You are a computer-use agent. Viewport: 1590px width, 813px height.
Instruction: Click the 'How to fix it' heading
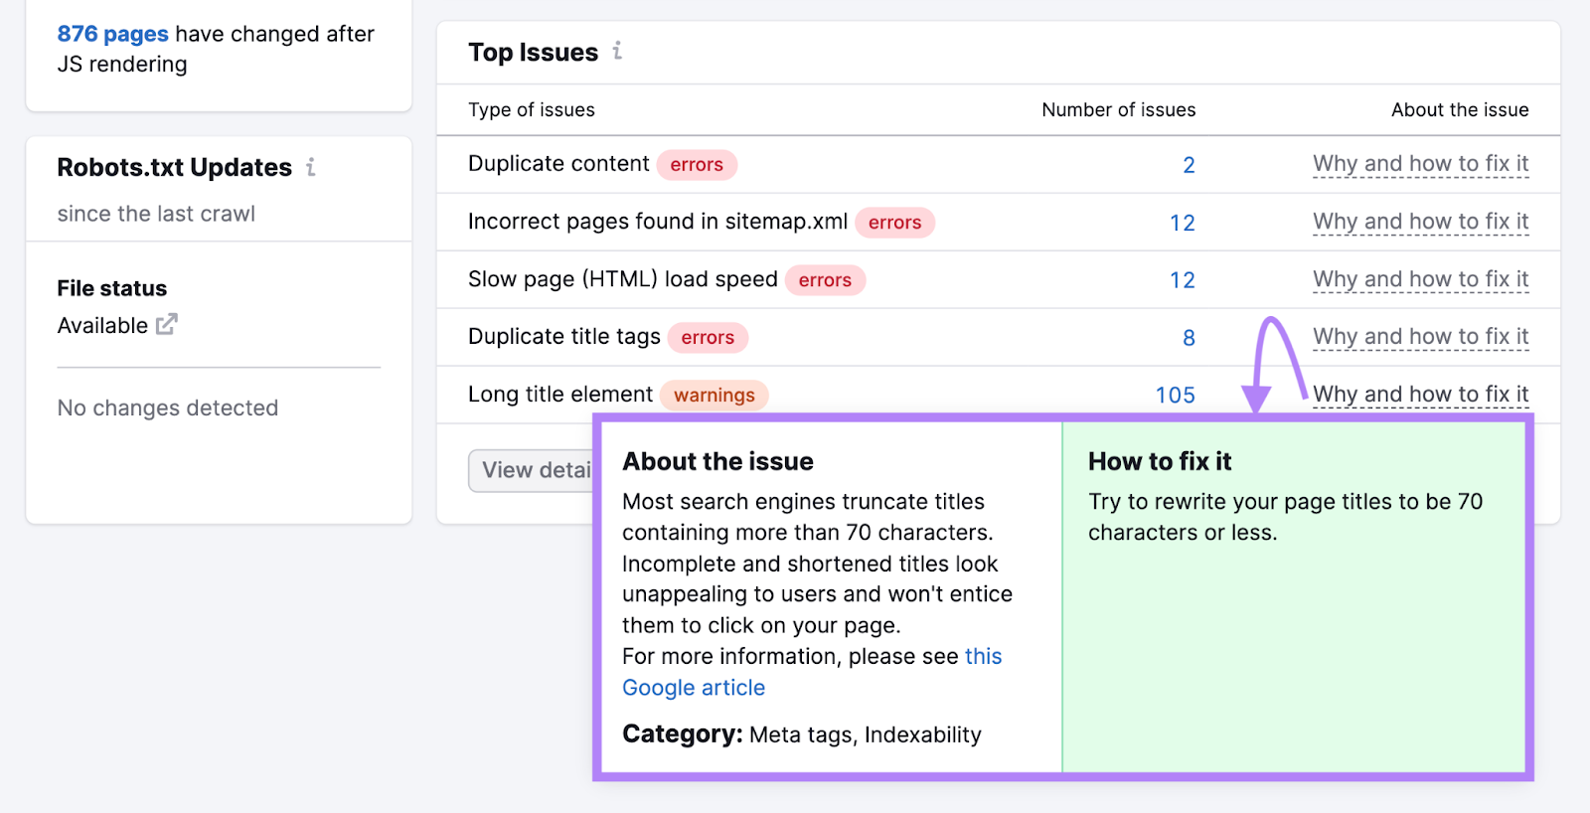pyautogui.click(x=1160, y=461)
